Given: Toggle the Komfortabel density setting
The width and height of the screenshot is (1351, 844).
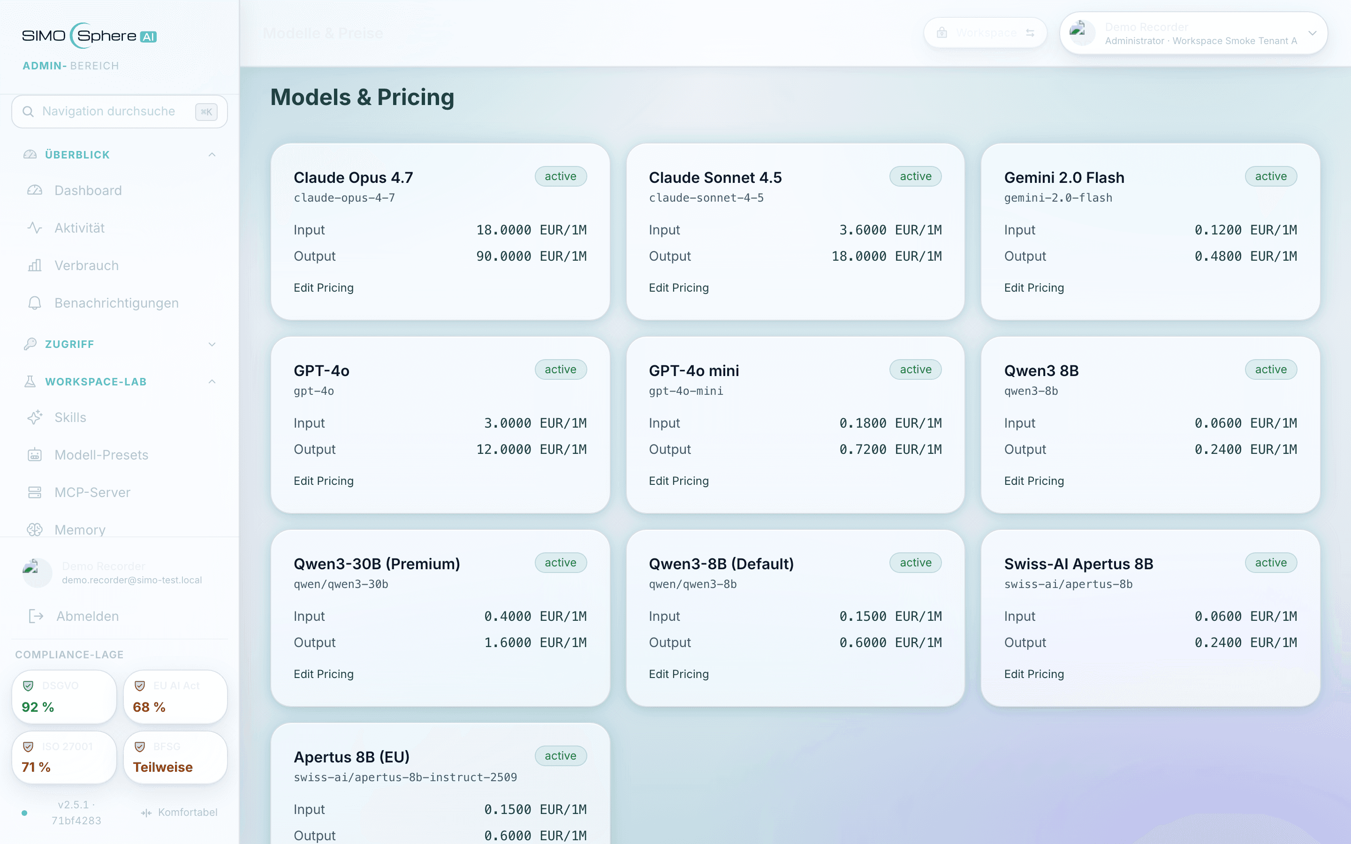Looking at the screenshot, I should (179, 812).
